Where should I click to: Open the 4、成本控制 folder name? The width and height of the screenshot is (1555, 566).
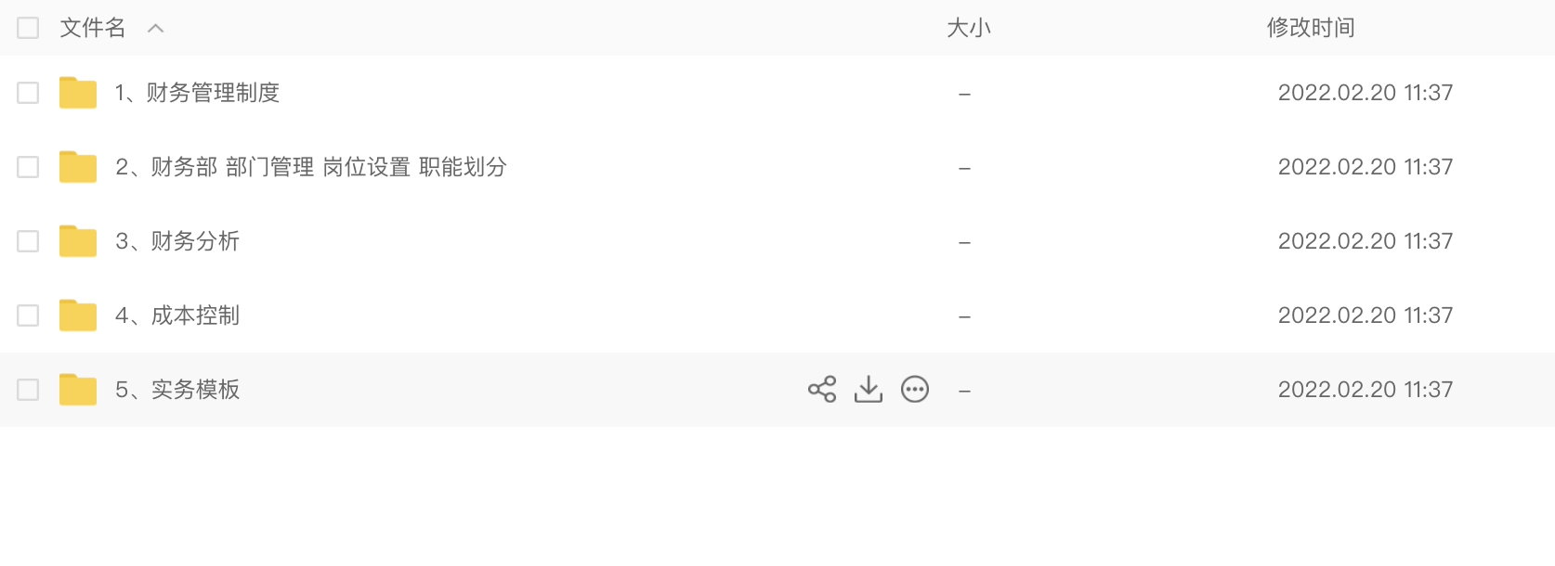coord(177,315)
